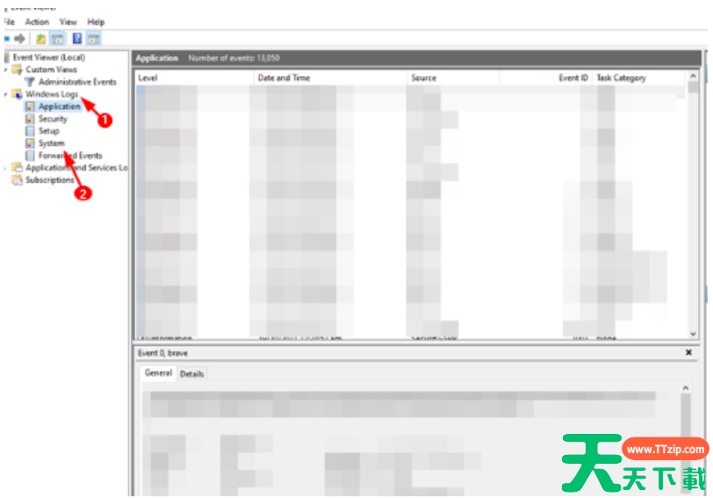Click the Security log icon
This screenshot has width=713, height=498.
point(30,119)
